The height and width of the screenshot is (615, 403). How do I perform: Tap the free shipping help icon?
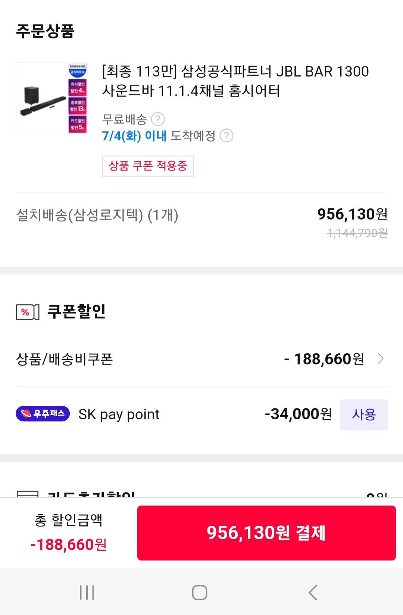(158, 119)
